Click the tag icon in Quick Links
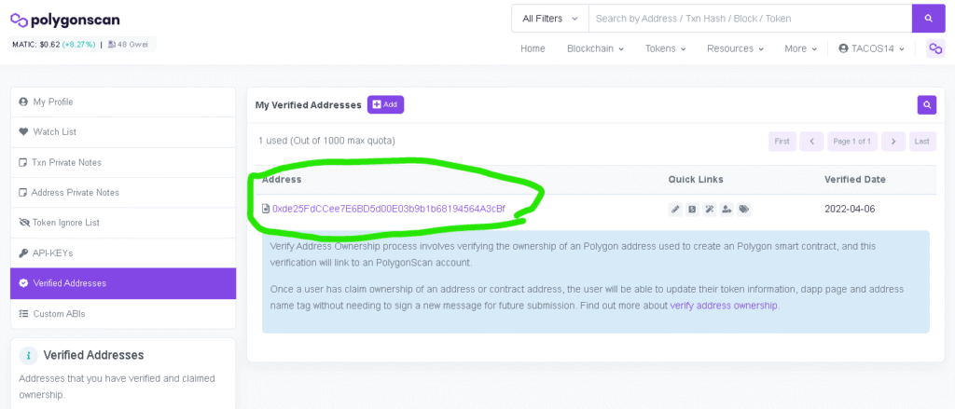 click(x=743, y=209)
